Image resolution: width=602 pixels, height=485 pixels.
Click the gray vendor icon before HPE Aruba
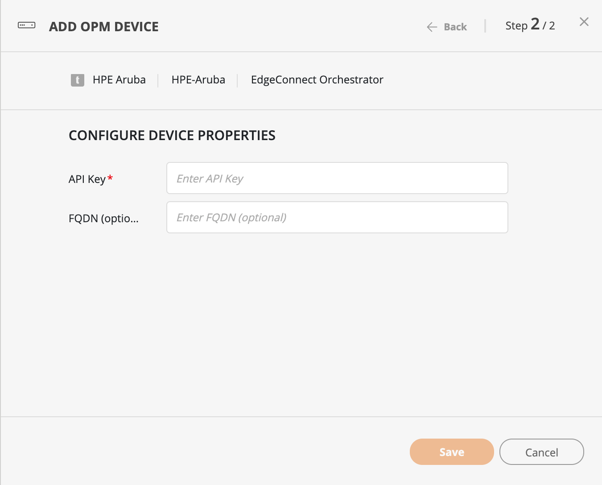[x=78, y=80]
